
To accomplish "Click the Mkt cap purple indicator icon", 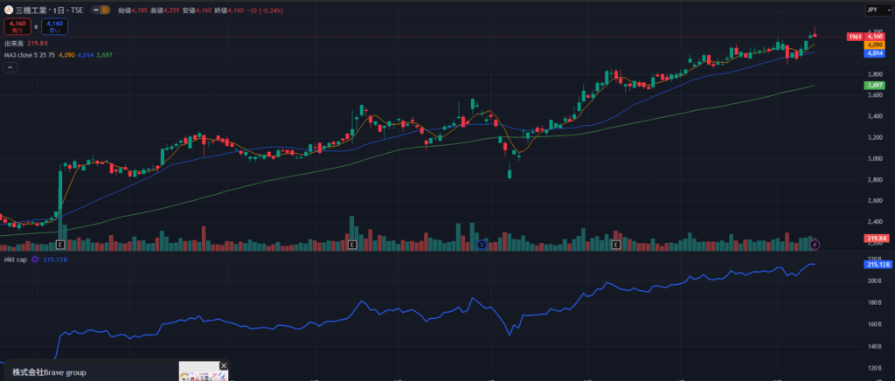I will pos(34,260).
